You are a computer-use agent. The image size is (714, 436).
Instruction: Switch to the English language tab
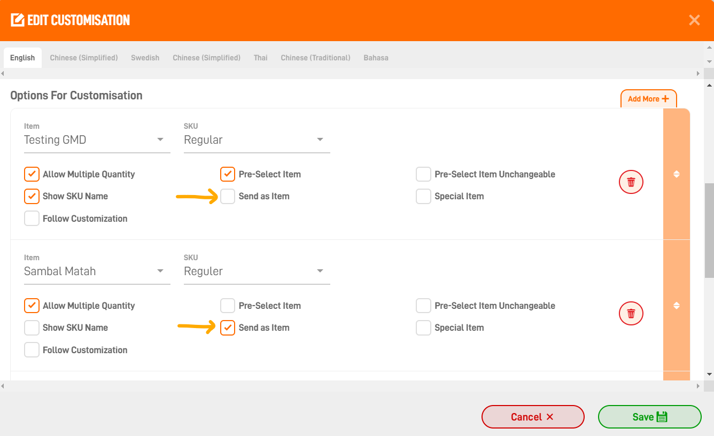pyautogui.click(x=22, y=58)
